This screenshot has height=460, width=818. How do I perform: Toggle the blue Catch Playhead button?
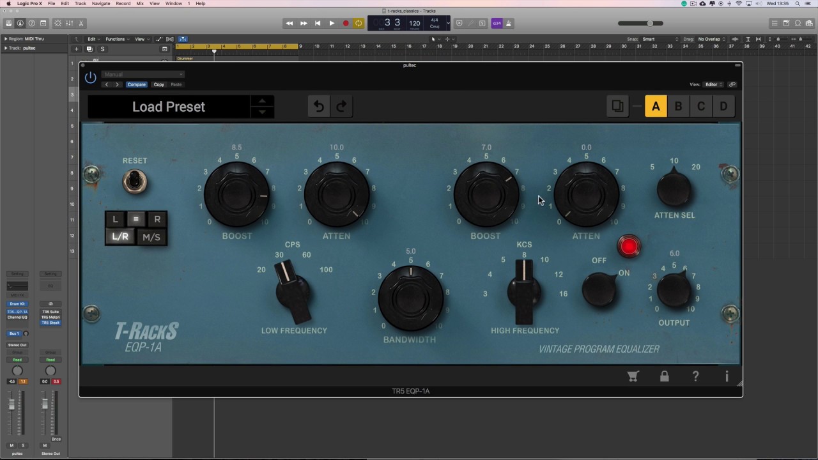[182, 39]
